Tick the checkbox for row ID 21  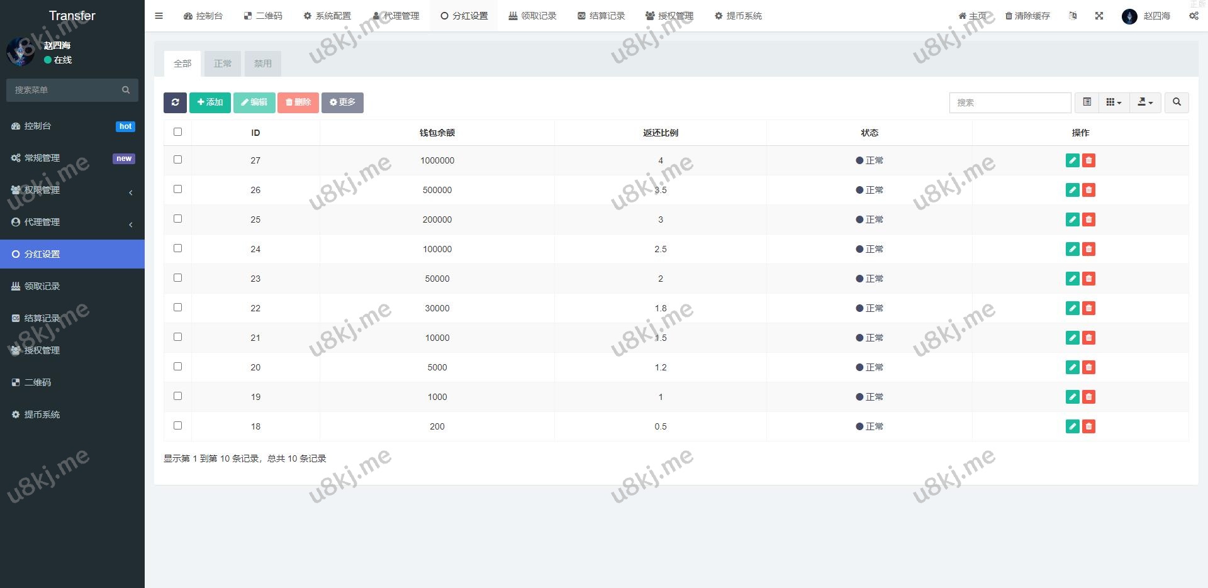pos(177,337)
